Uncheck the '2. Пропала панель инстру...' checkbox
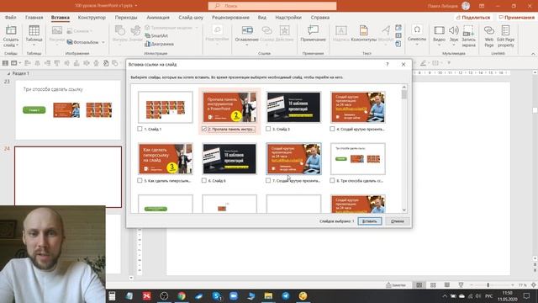538x303 pixels. (x=204, y=129)
